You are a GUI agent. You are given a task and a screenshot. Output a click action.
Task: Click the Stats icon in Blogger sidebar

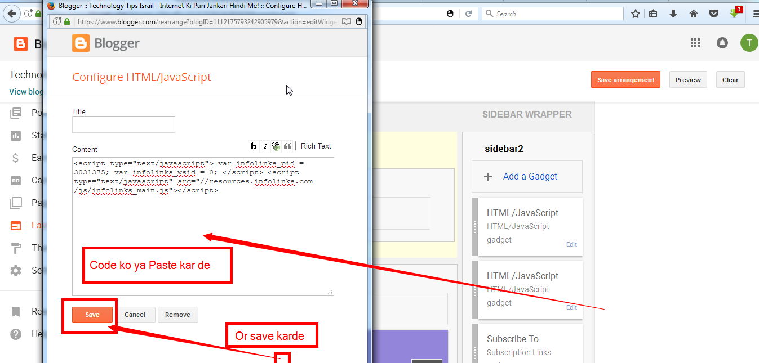tap(16, 136)
